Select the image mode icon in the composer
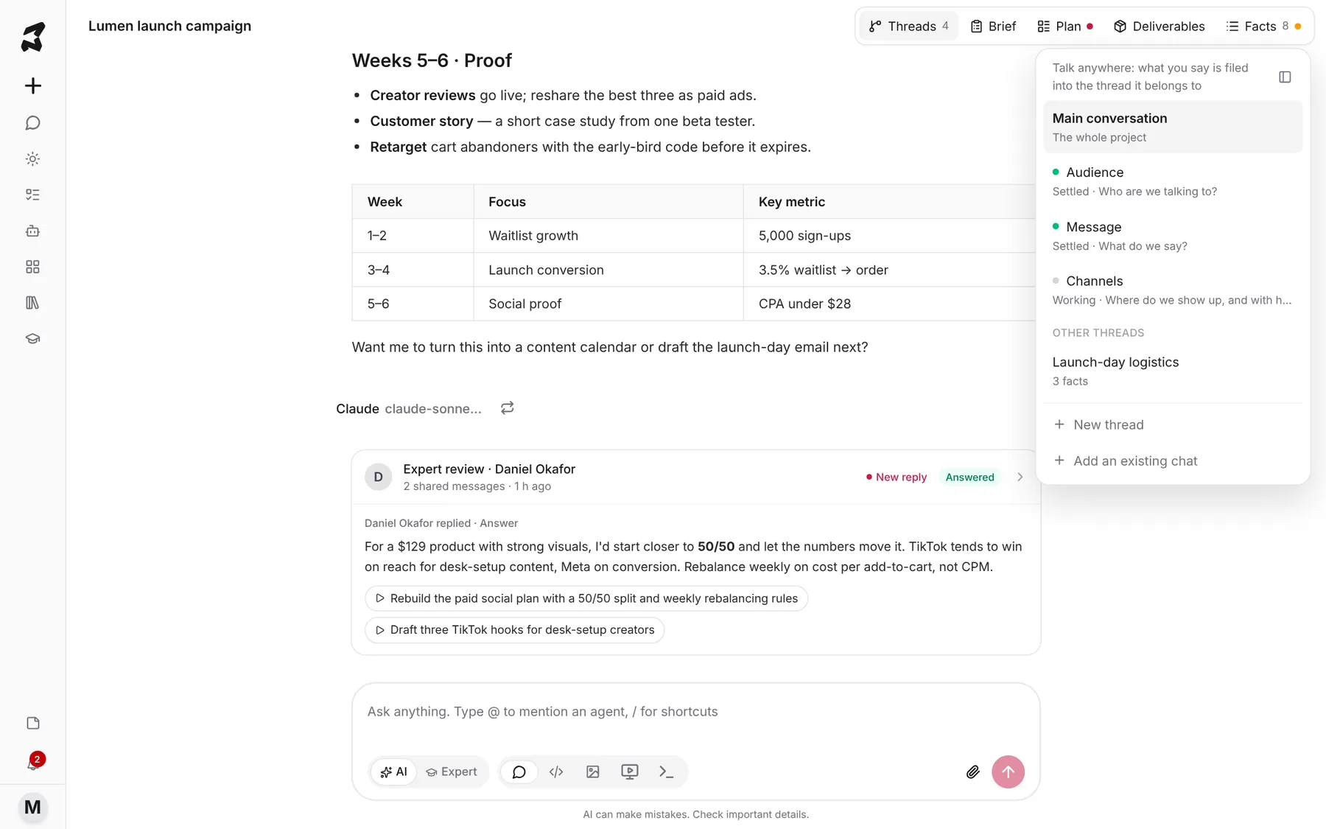The width and height of the screenshot is (1326, 829). (x=593, y=772)
